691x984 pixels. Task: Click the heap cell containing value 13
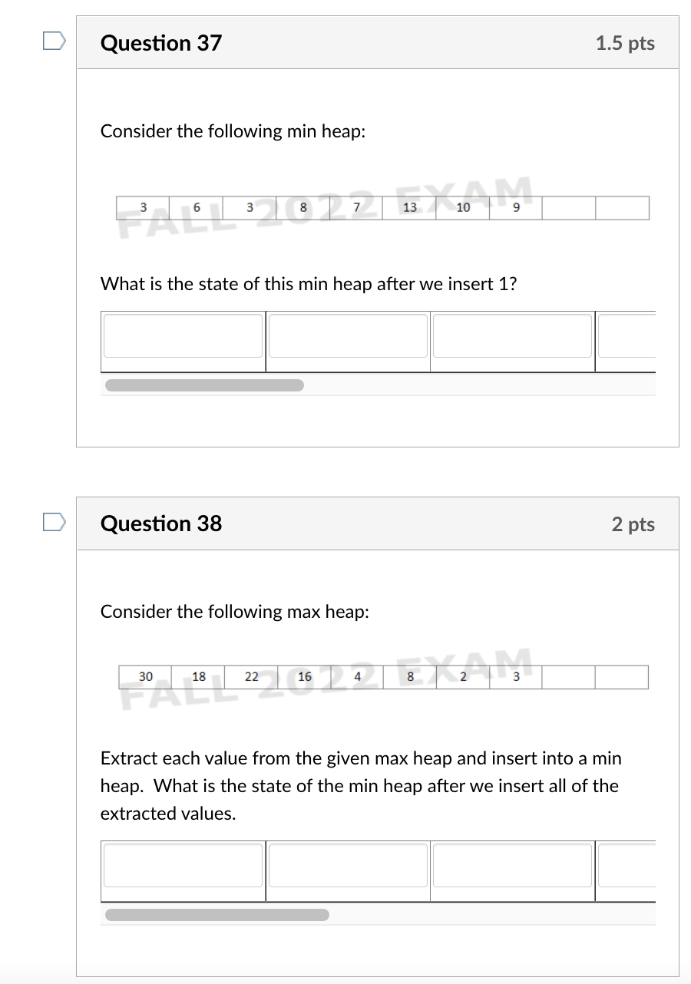tap(409, 207)
